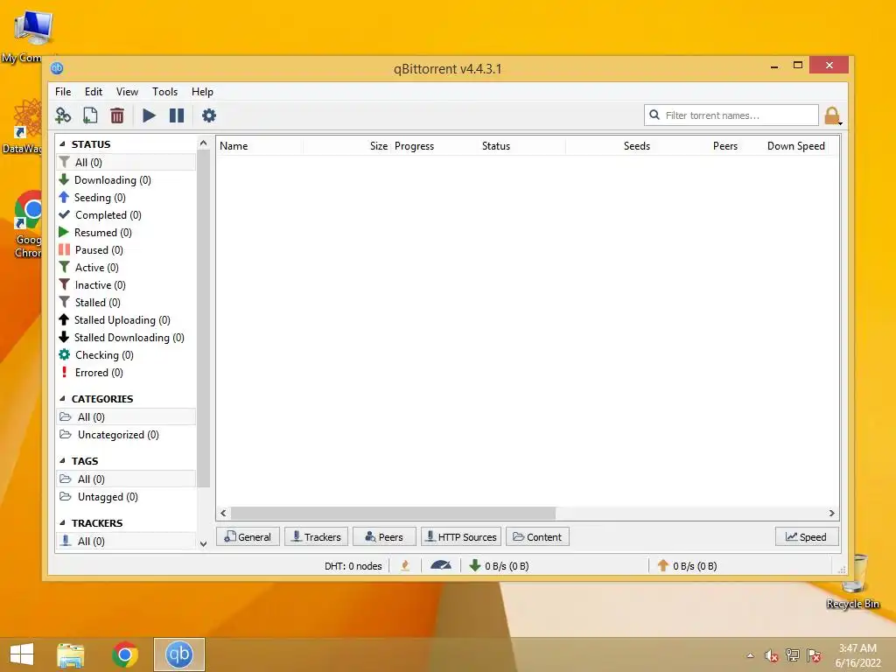Open the Speed graph tab
This screenshot has height=672, width=896.
(x=807, y=537)
